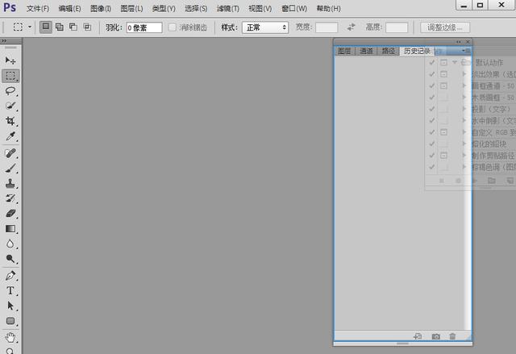Open the 样式 style dropdown set to 正常
This screenshot has height=354, width=516.
(x=265, y=27)
